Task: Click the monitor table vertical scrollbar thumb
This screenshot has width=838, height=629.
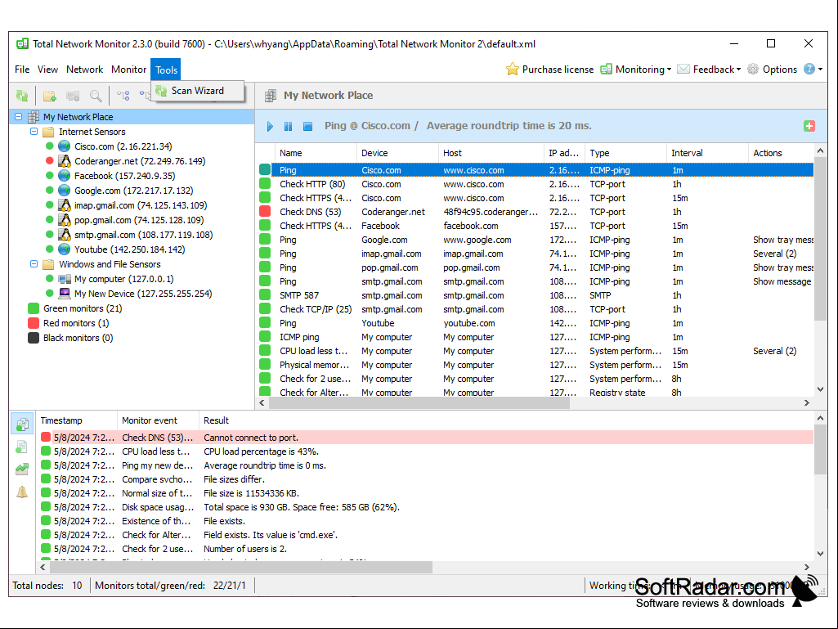Action: pyautogui.click(x=820, y=239)
